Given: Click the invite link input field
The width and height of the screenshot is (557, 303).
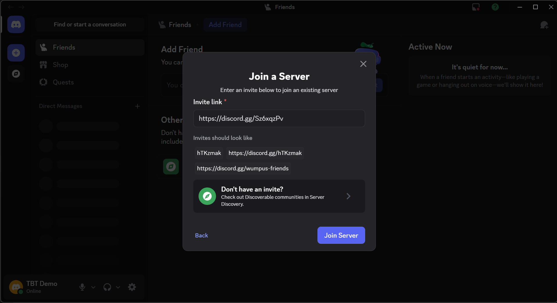Looking at the screenshot, I should pos(278,118).
